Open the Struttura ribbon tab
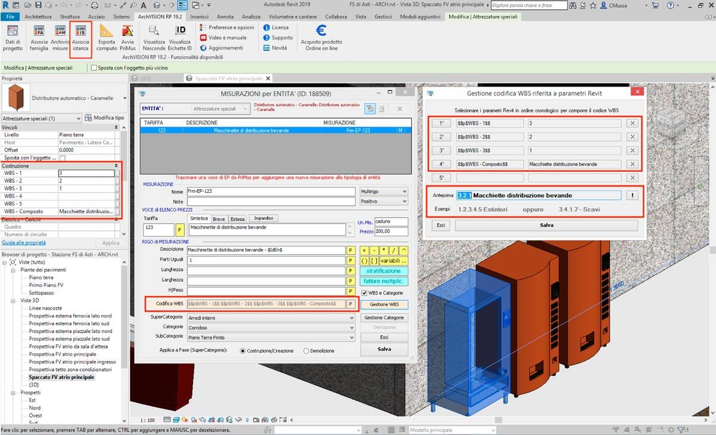The height and width of the screenshot is (435, 716). tap(70, 17)
